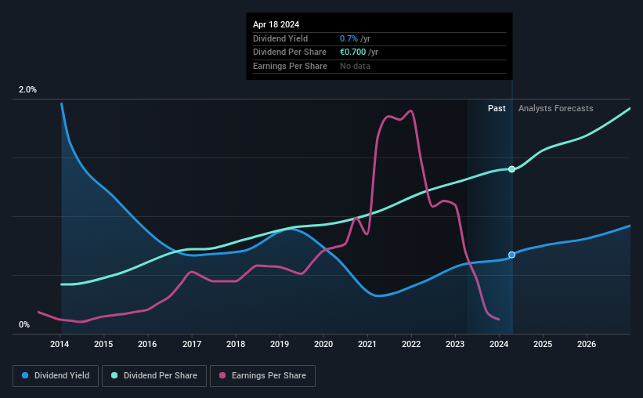Click the Past label in the chart
The height and width of the screenshot is (398, 643).
[x=497, y=108]
